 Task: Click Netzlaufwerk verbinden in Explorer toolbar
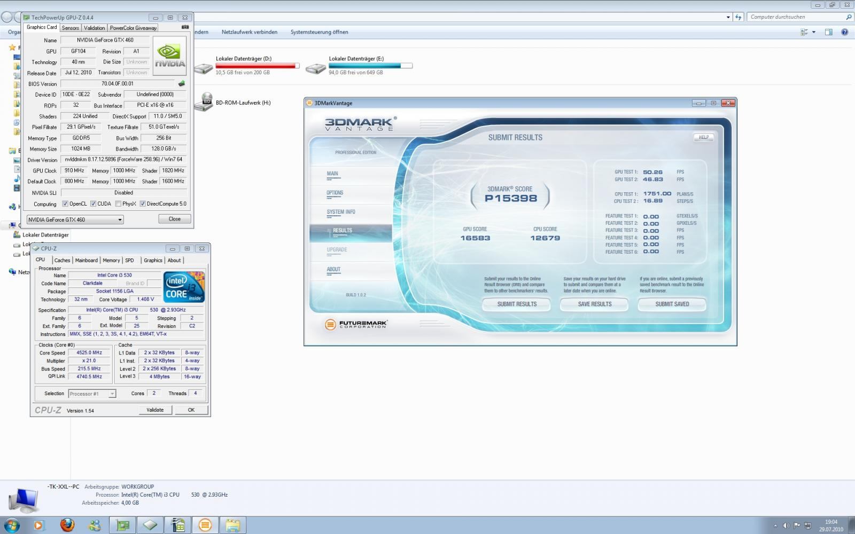[x=250, y=32]
